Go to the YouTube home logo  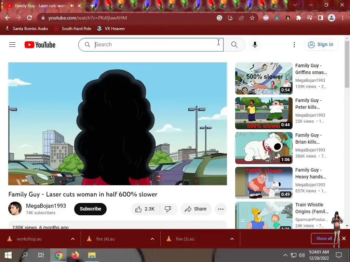40,45
